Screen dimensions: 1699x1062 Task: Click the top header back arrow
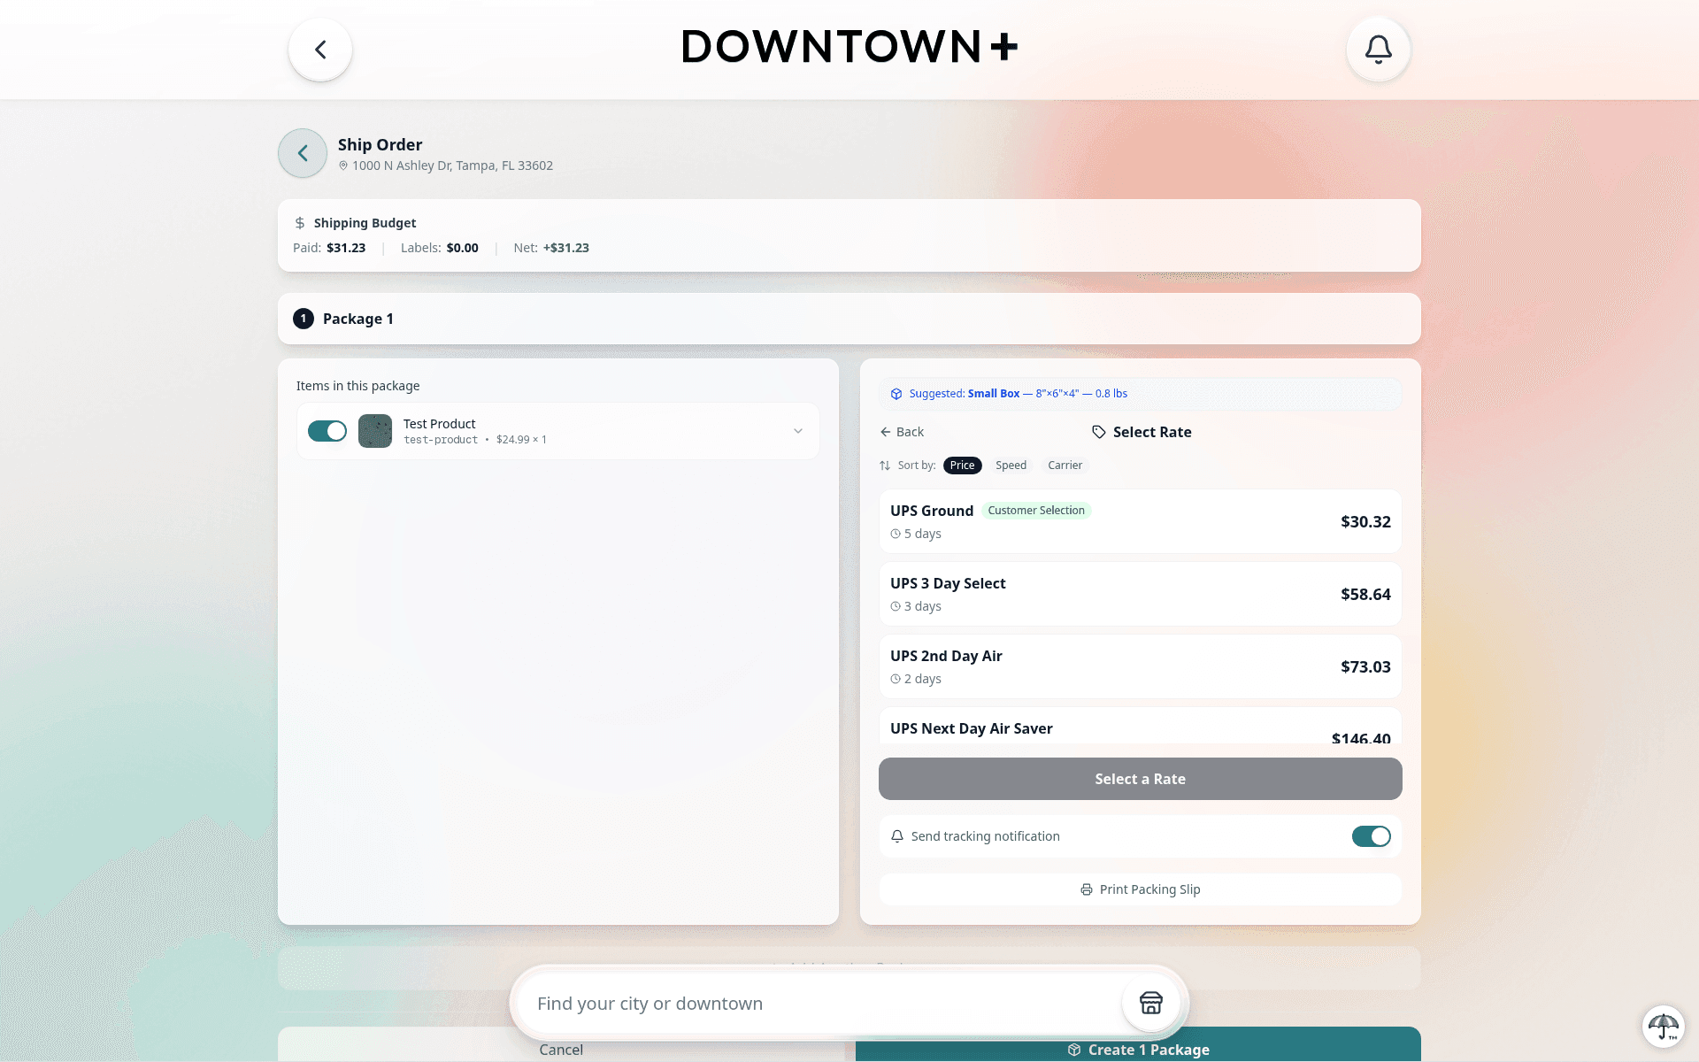click(x=320, y=50)
